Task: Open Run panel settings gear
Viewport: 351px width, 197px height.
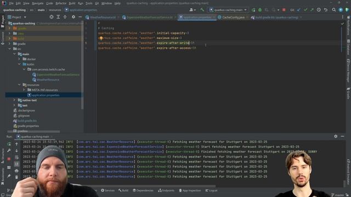Action: click(336, 136)
